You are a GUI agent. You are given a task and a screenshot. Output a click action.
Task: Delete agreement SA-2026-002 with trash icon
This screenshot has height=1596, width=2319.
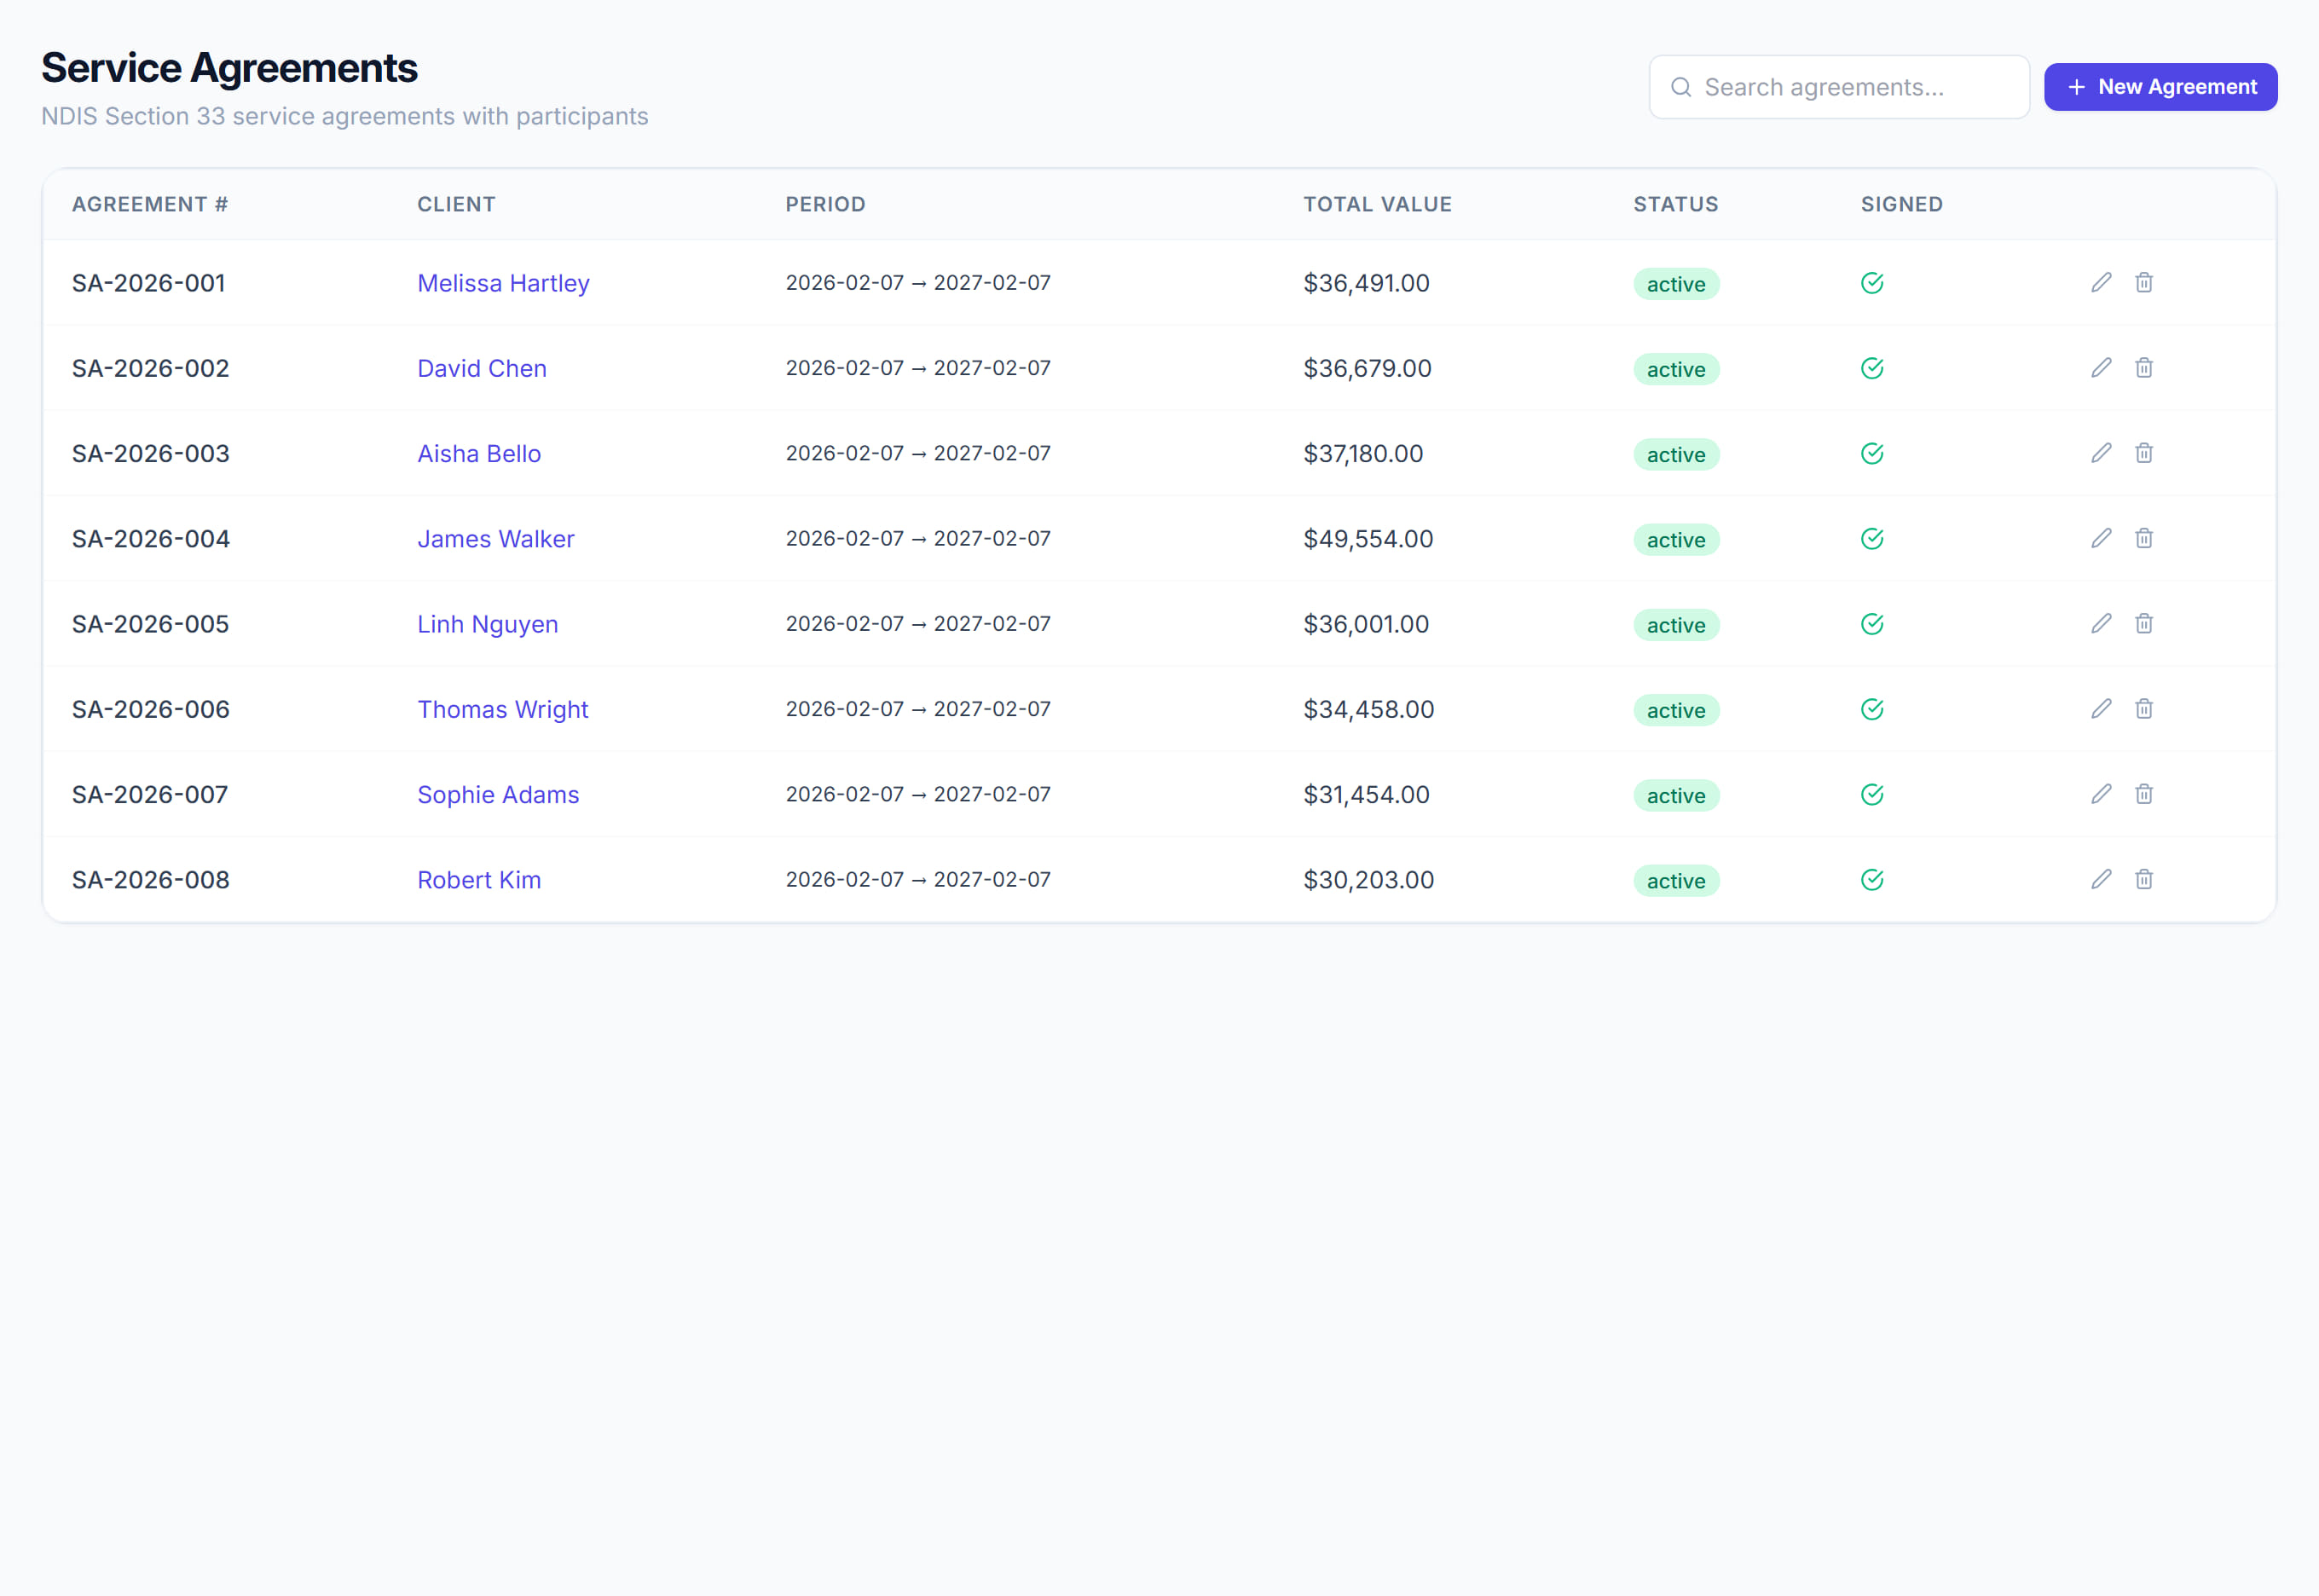(x=2144, y=368)
